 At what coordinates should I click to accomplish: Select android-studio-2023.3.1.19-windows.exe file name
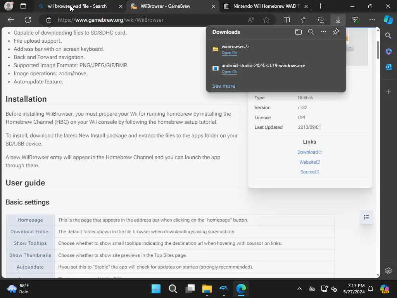263,65
